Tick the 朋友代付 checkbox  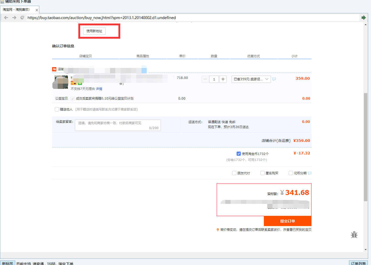coord(234,173)
